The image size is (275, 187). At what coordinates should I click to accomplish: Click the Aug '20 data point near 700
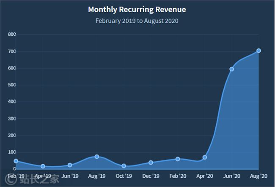[x=258, y=51]
